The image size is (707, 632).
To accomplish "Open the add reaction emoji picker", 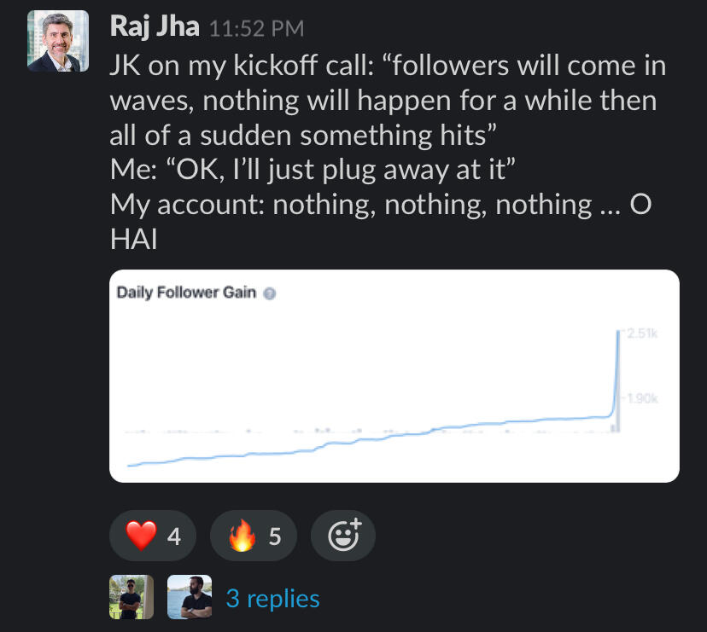I will coord(343,536).
